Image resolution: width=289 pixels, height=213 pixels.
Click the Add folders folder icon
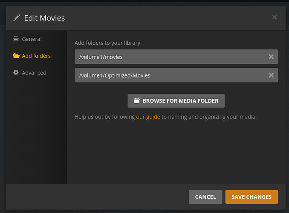pos(16,56)
